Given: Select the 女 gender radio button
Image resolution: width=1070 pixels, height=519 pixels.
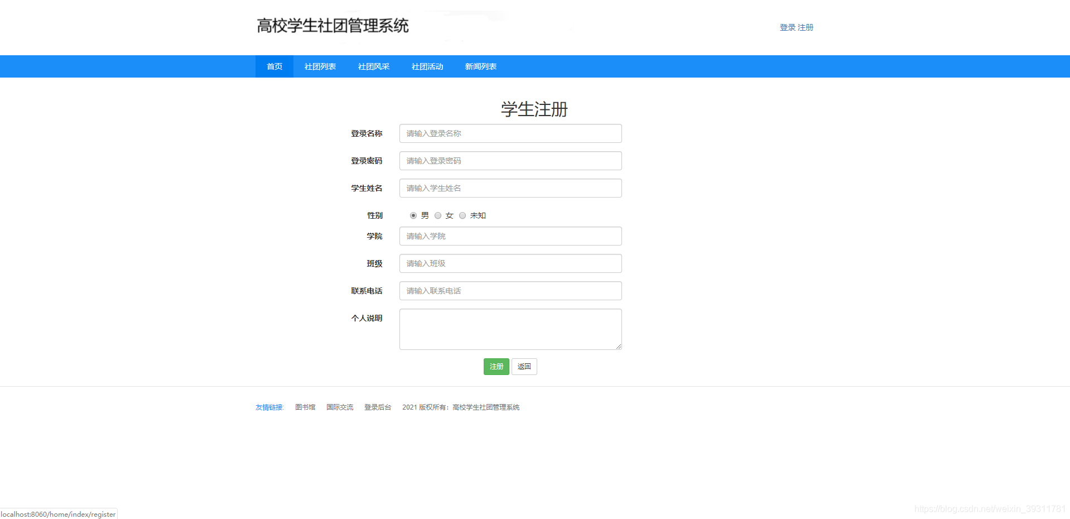Looking at the screenshot, I should pos(438,215).
